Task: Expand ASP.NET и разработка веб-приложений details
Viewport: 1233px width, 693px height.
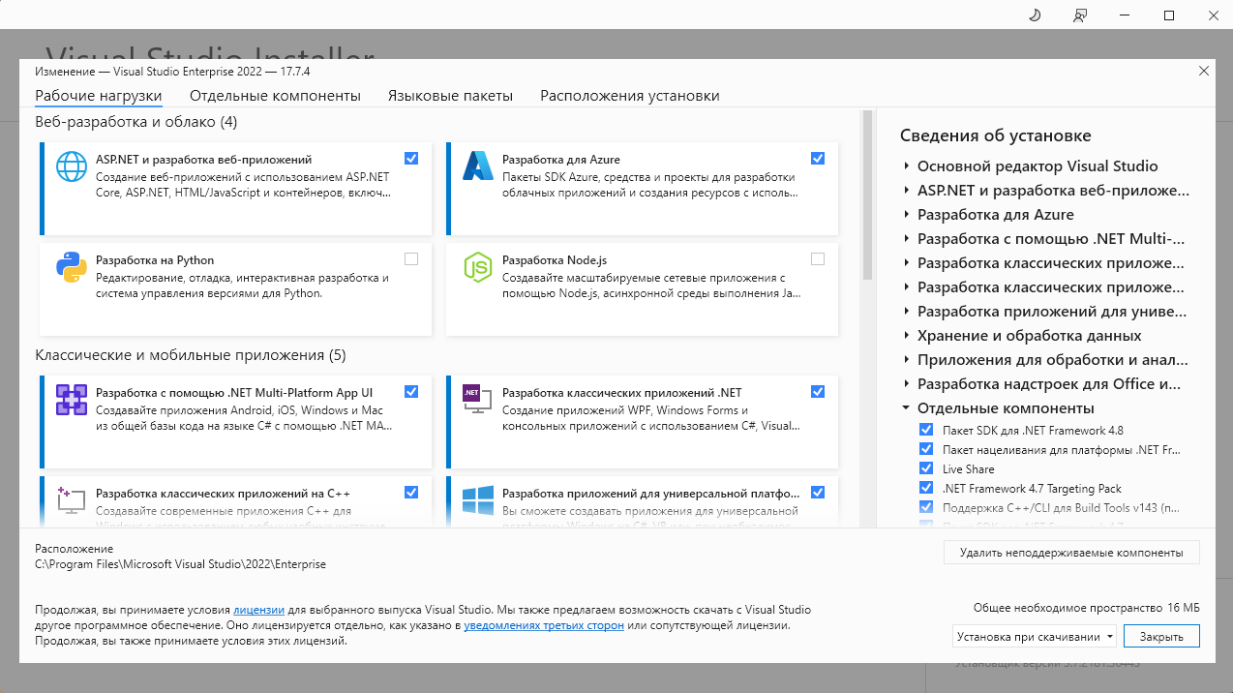Action: [x=907, y=191]
